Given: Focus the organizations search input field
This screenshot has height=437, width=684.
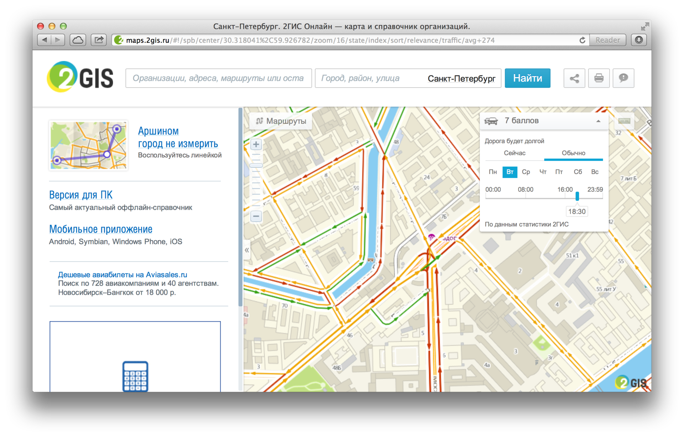Looking at the screenshot, I should coord(218,78).
